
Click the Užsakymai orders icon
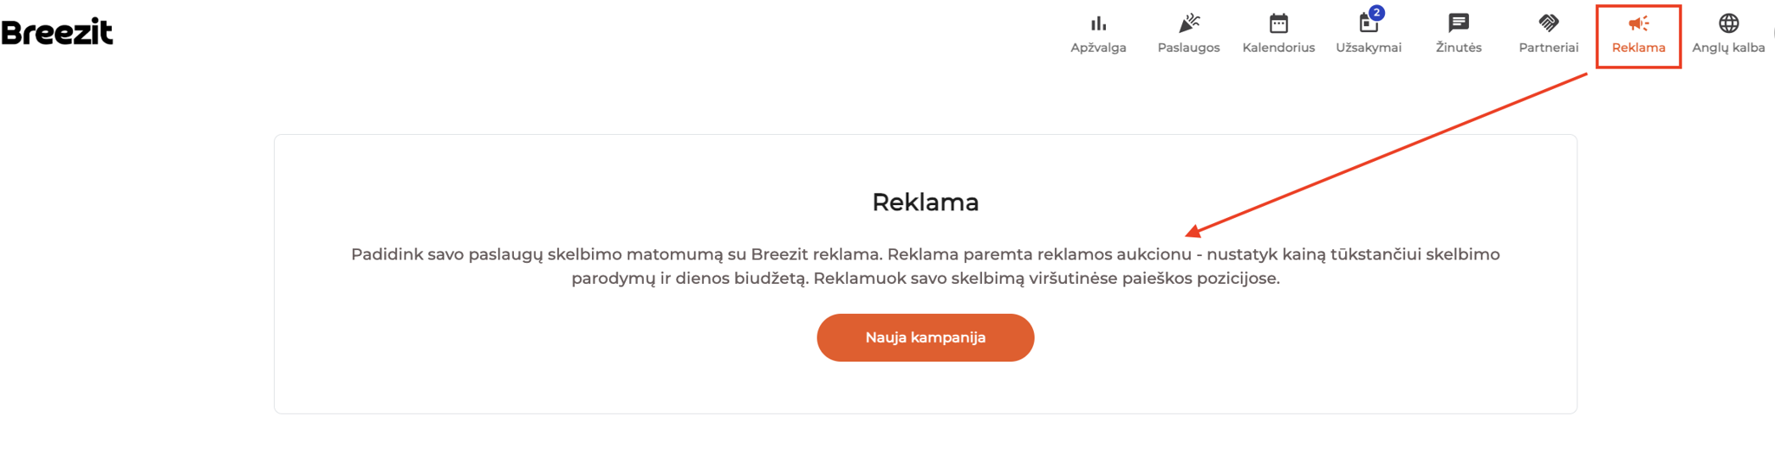click(1368, 24)
